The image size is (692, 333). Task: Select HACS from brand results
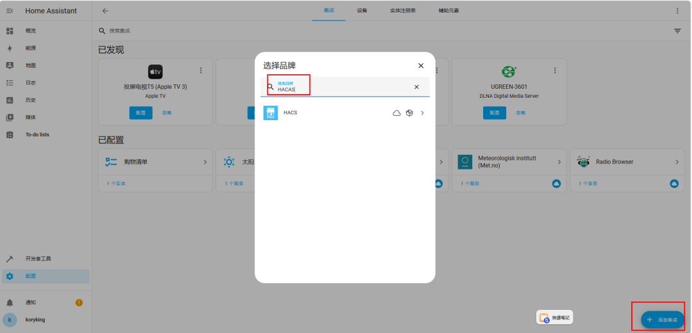coord(345,112)
